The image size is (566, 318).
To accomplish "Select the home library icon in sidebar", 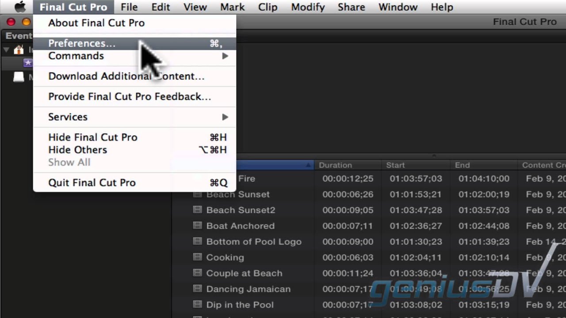I will point(19,49).
